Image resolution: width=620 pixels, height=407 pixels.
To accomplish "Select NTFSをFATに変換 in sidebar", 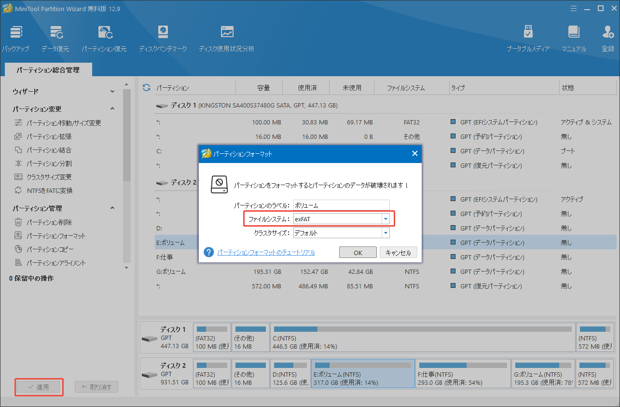I will click(43, 190).
